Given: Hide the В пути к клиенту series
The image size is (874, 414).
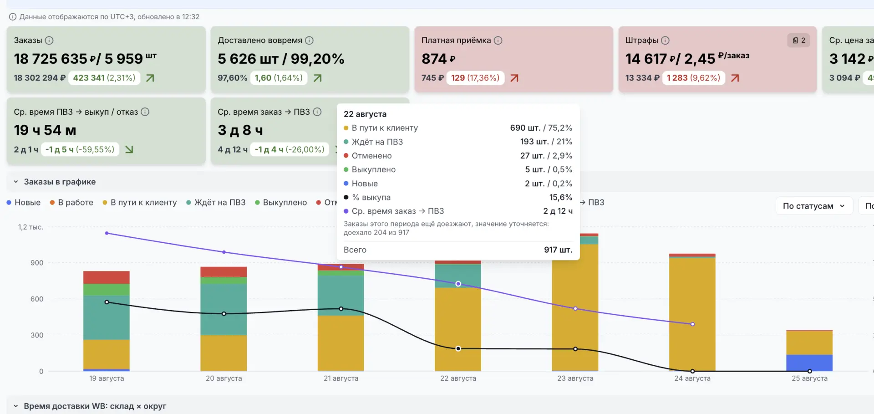Looking at the screenshot, I should 140,203.
